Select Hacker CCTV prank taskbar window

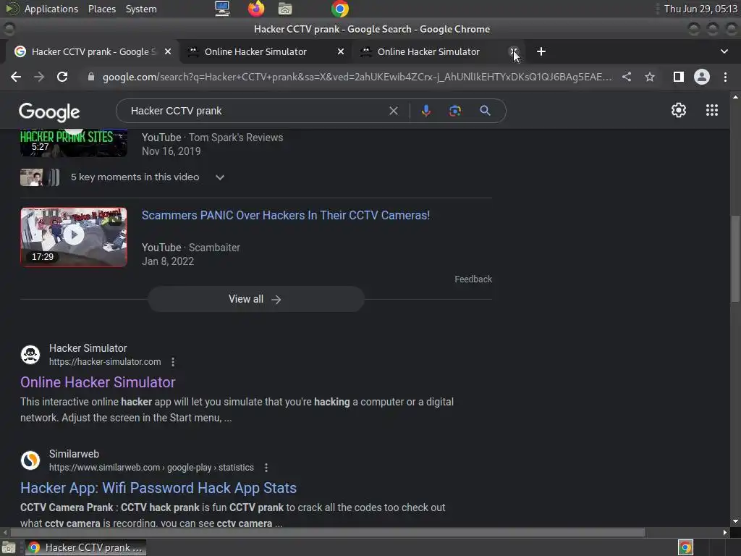click(x=85, y=547)
